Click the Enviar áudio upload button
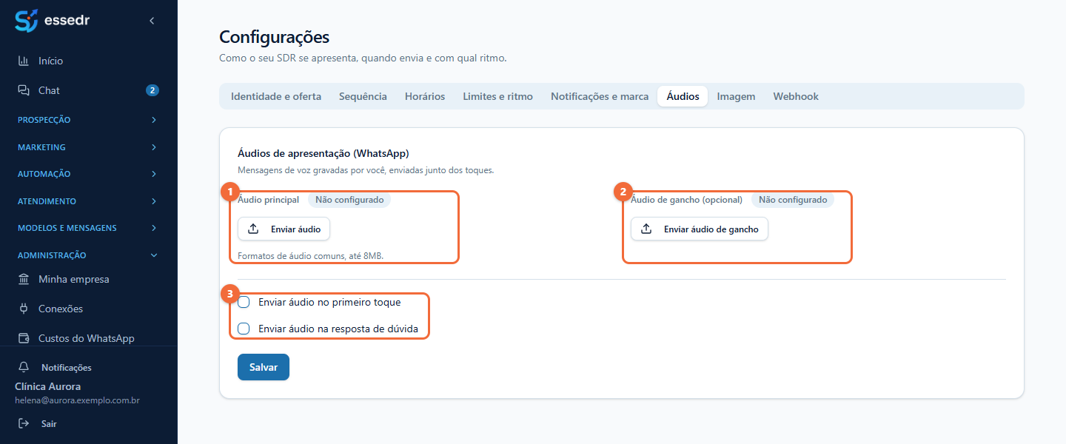Viewport: 1066px width, 444px height. [x=284, y=229]
